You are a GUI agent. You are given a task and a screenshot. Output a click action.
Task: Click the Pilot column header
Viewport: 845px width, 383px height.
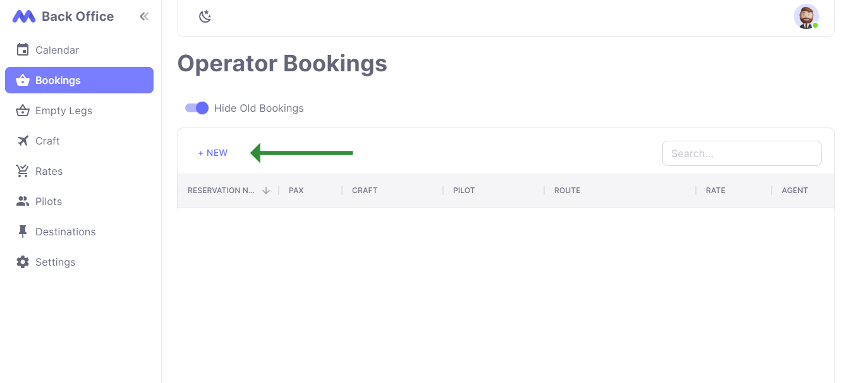pos(463,190)
